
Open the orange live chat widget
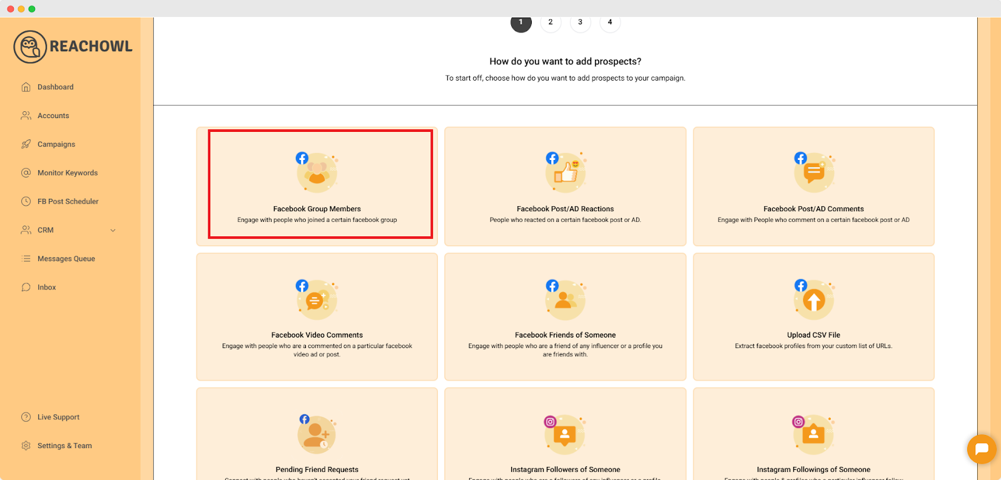point(982,449)
